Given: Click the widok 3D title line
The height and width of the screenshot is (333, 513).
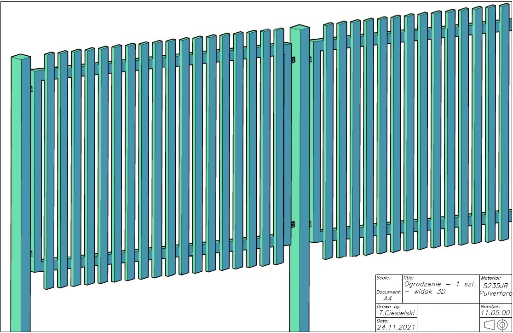Looking at the screenshot, I should [425, 292].
